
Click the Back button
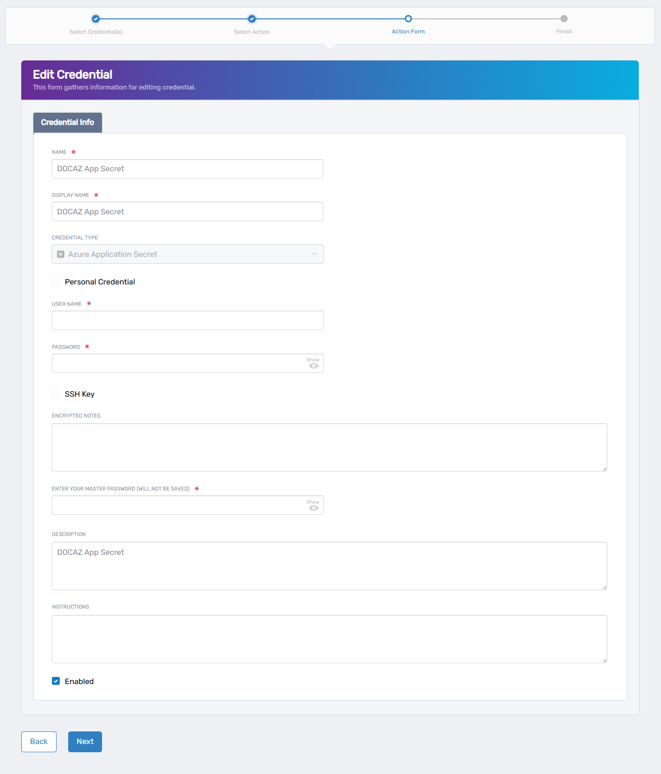tap(39, 742)
